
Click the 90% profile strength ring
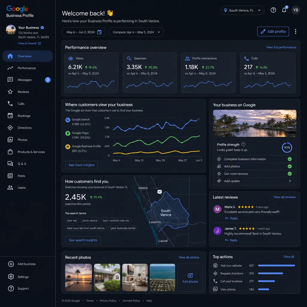coord(287,148)
